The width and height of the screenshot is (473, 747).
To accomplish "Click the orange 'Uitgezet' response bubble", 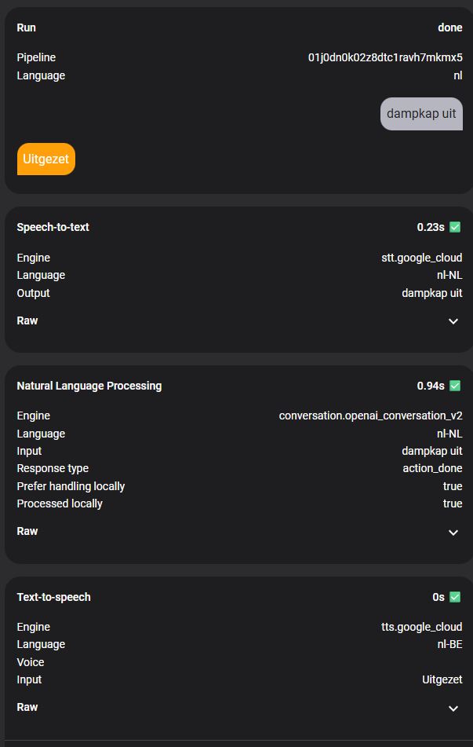I will pyautogui.click(x=46, y=159).
